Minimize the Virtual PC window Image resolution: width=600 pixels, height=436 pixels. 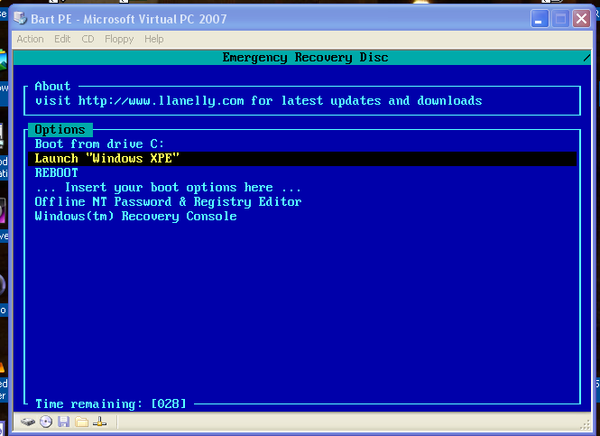pos(539,19)
